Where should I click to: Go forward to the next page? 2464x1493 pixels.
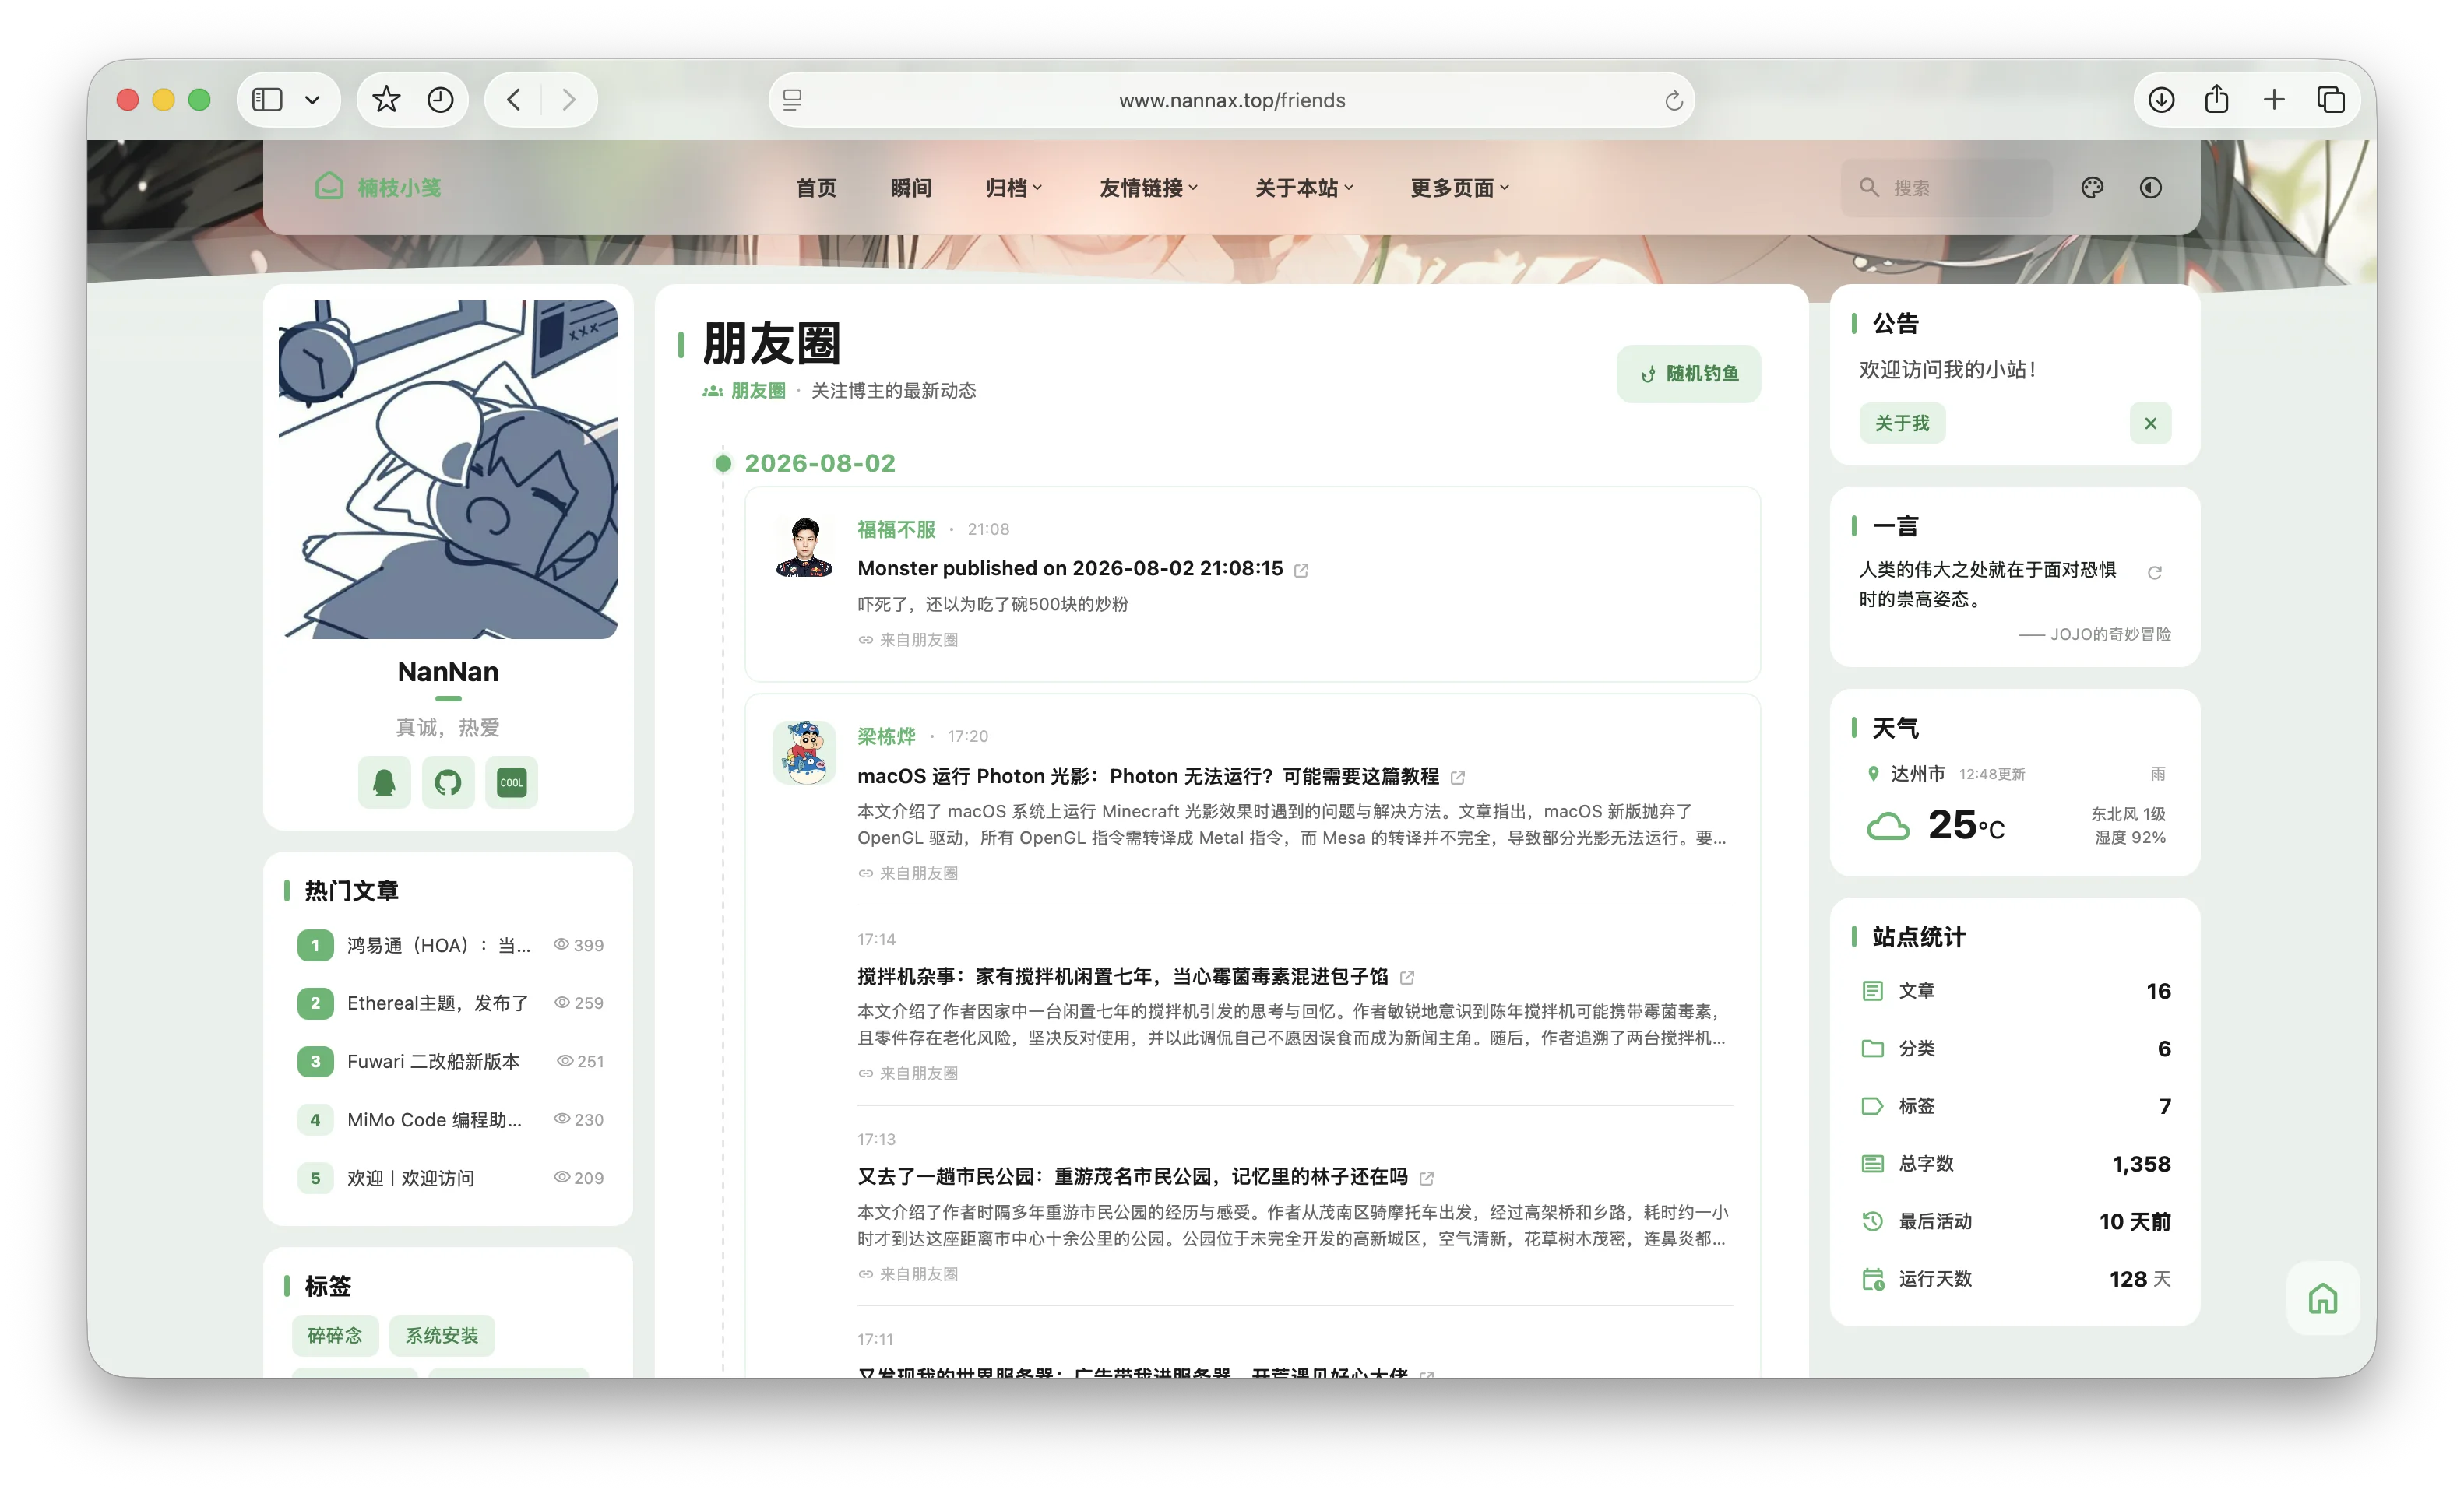pos(569,100)
